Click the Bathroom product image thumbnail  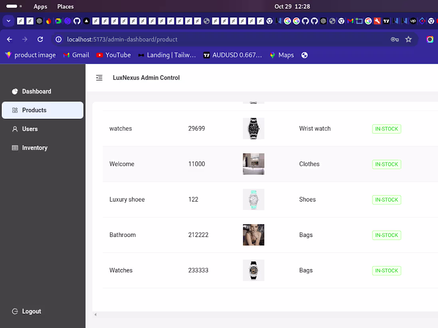tap(254, 235)
